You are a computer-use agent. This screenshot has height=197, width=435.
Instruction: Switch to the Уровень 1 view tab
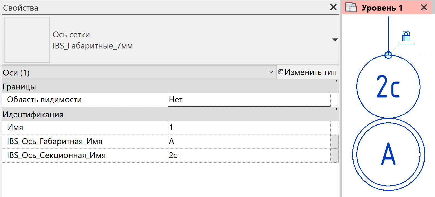click(x=382, y=8)
